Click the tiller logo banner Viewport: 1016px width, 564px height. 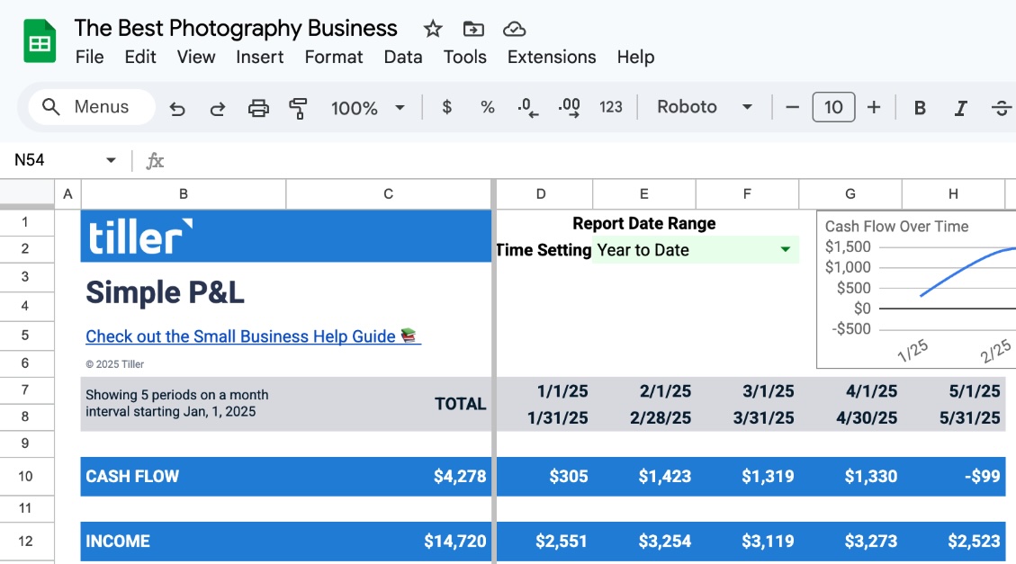click(286, 237)
